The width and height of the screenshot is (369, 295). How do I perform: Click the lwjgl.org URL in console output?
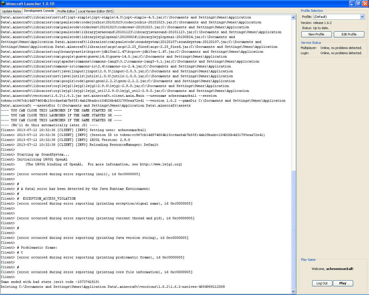coord(161,164)
